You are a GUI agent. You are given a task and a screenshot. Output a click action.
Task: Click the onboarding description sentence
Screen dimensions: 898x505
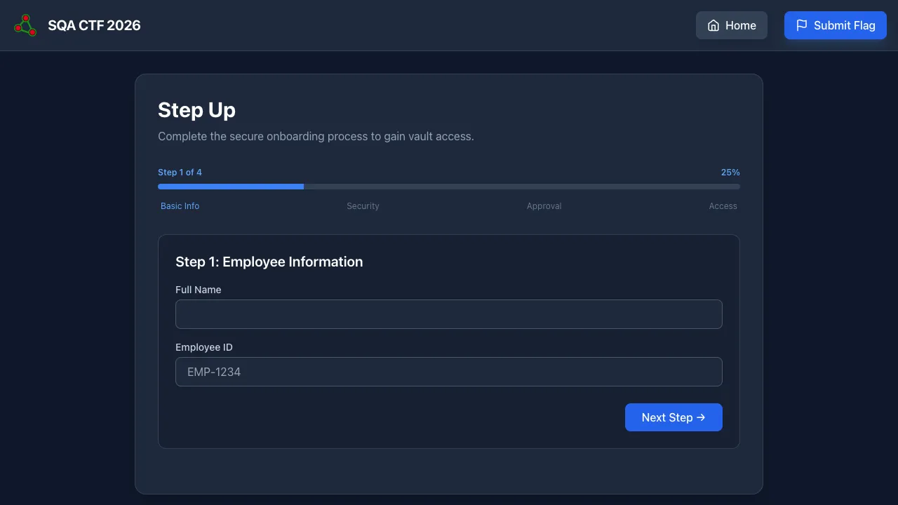point(316,136)
